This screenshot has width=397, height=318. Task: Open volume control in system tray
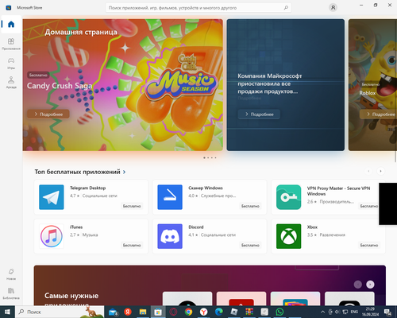click(x=337, y=312)
